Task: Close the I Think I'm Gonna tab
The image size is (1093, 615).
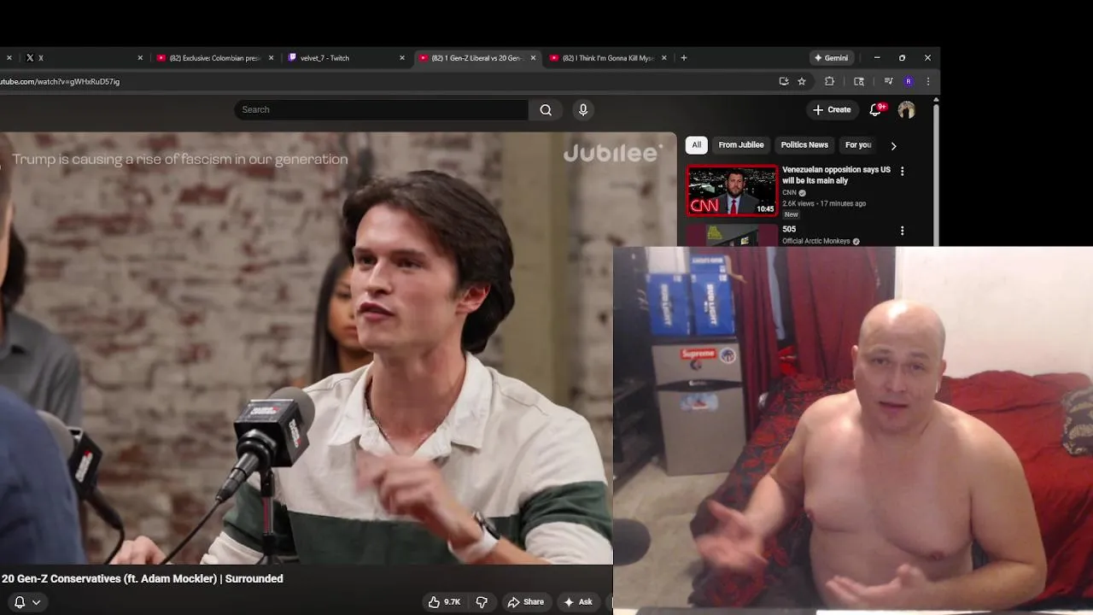Action: coord(664,58)
